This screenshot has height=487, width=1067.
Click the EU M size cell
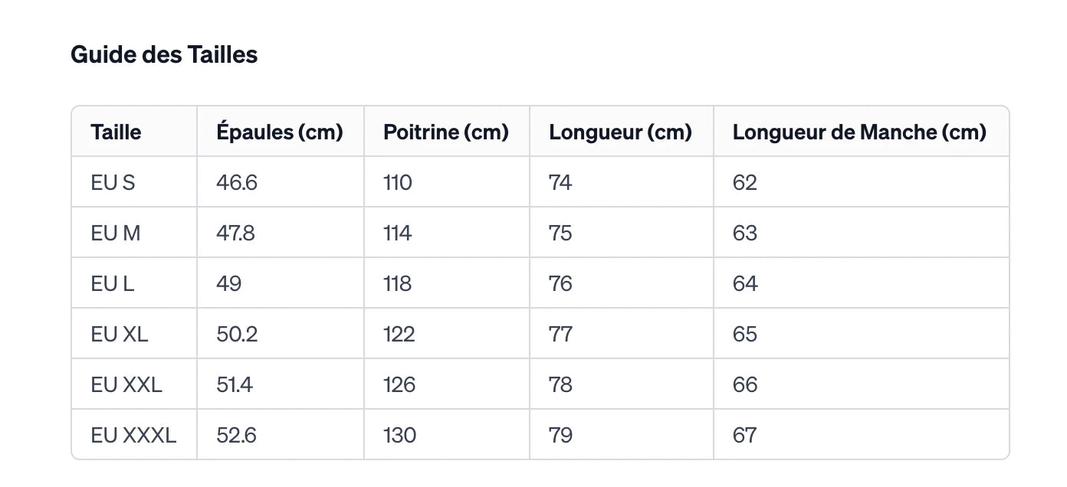coord(116,233)
